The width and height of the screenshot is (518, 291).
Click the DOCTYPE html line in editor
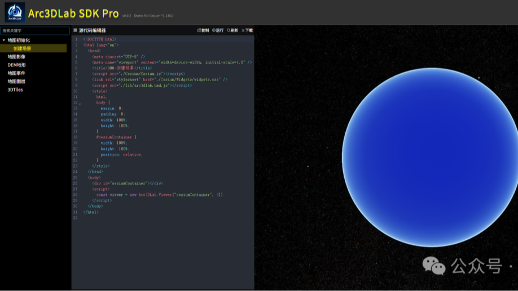(100, 39)
